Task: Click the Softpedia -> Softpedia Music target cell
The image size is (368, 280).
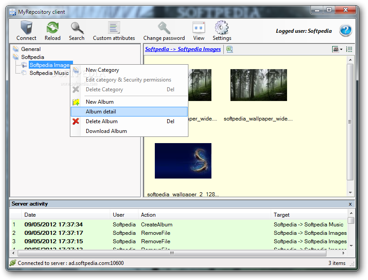Action: 308,225
